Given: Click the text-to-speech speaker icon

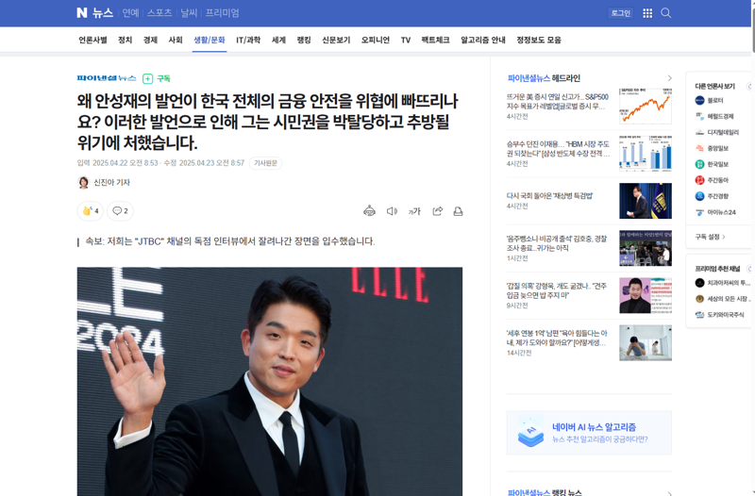Looking at the screenshot, I should coord(392,210).
